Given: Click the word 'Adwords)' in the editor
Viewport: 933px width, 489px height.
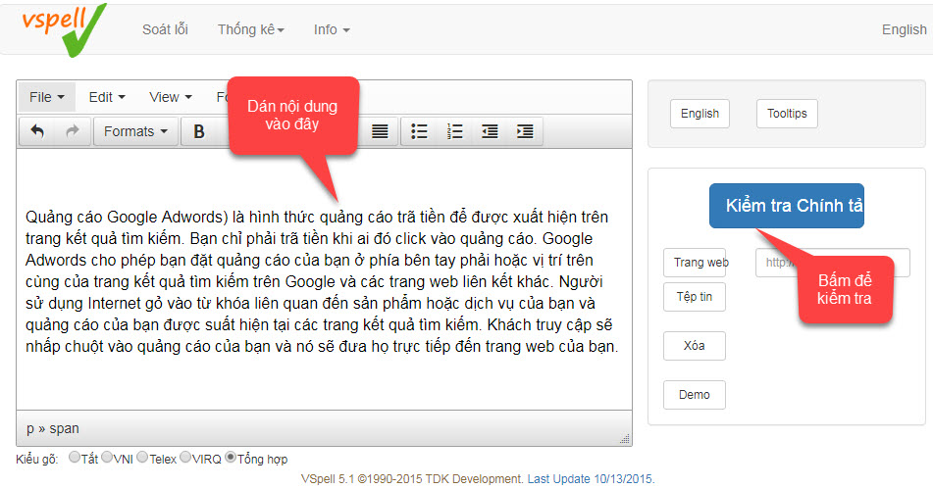Looking at the screenshot, I should tap(194, 217).
